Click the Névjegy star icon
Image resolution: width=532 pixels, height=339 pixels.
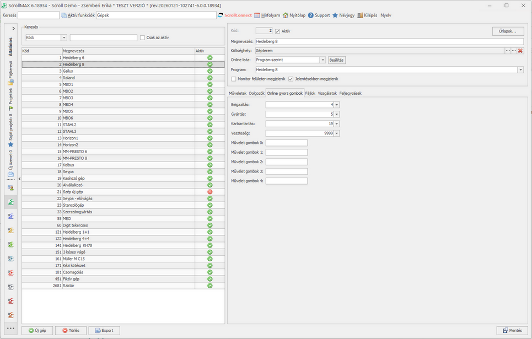pos(335,15)
